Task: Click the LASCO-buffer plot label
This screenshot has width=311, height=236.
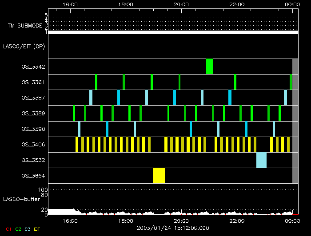Action: (x=22, y=199)
